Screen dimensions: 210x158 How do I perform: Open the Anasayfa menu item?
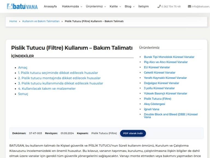(50, 6)
